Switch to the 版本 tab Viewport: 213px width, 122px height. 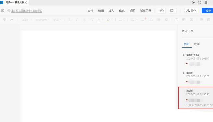[197, 44]
